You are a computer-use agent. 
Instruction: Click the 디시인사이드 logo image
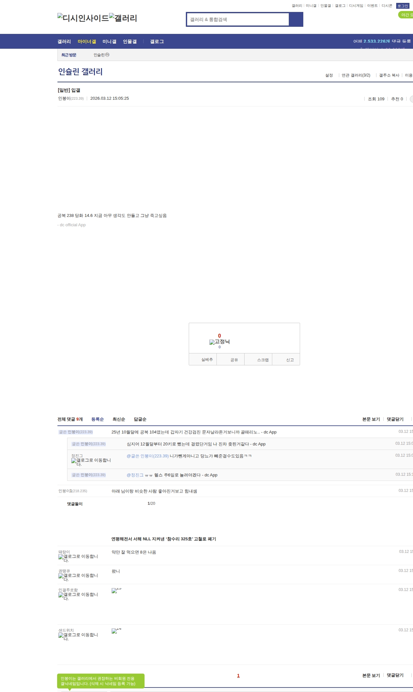tap(83, 18)
